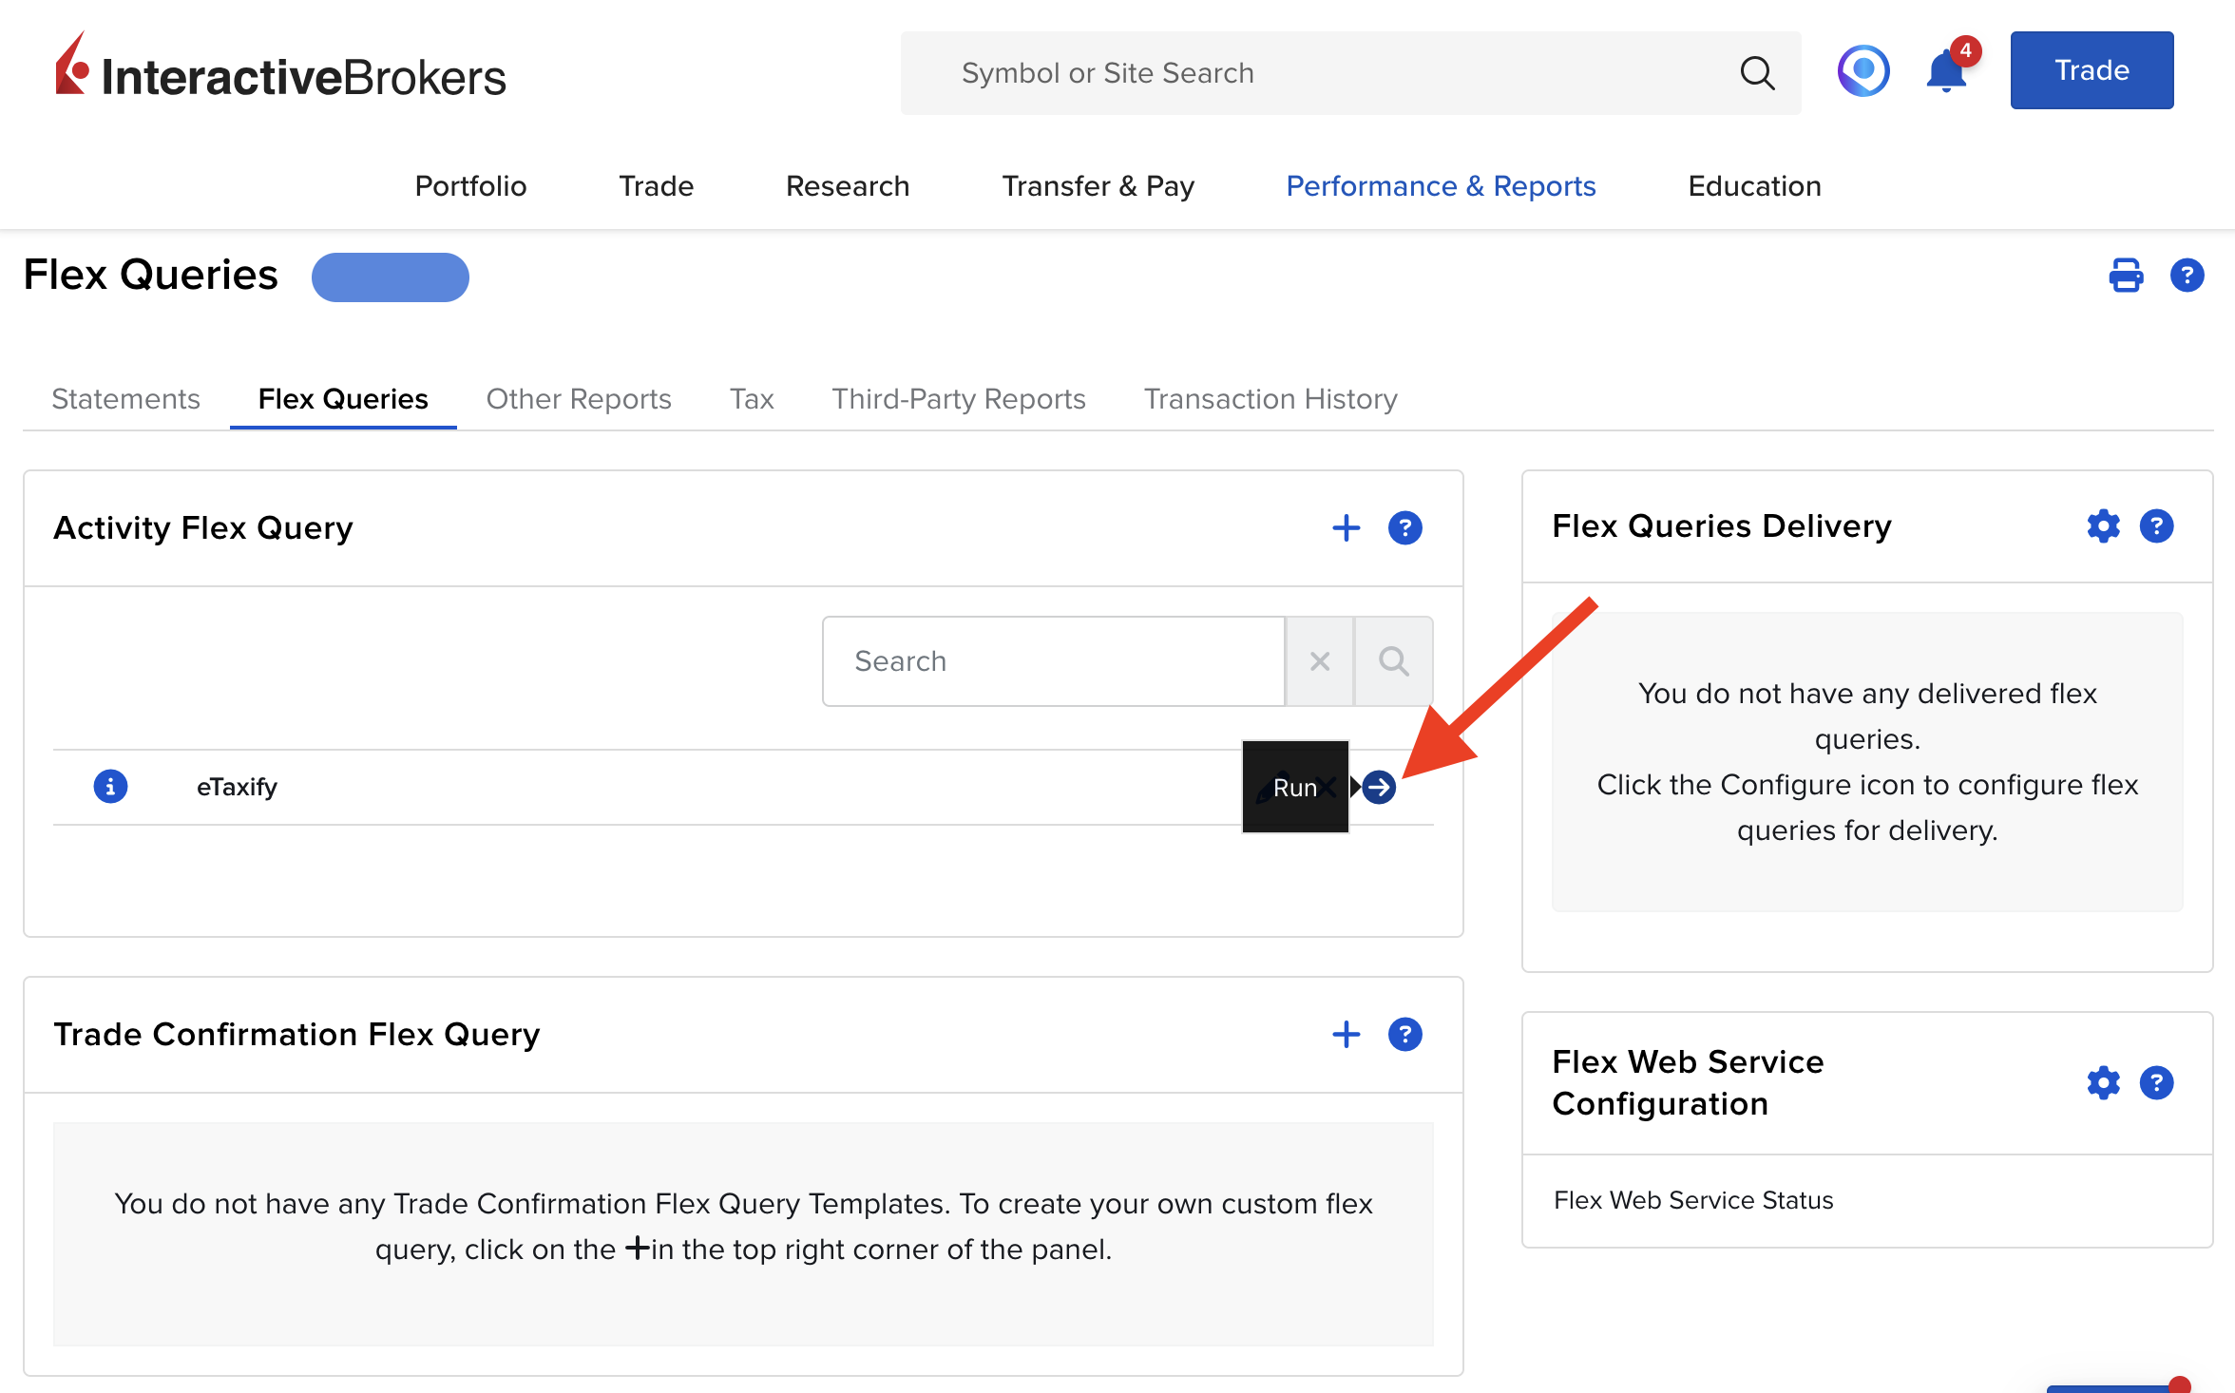Viewport: 2235px width, 1393px height.
Task: Open Flex Queries Delivery help icon
Action: [2156, 526]
